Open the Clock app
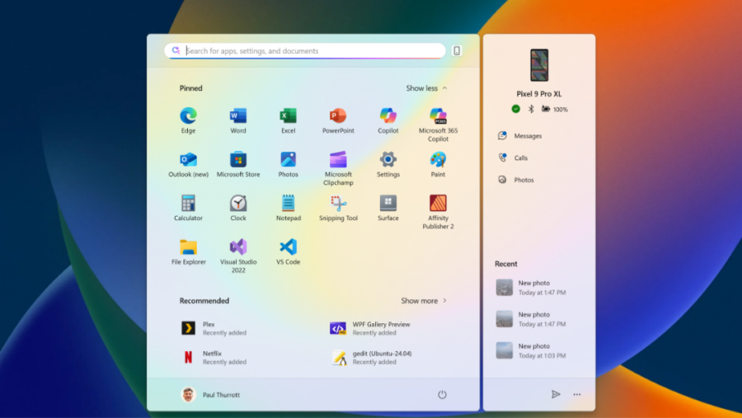Image resolution: width=742 pixels, height=418 pixels. [238, 208]
